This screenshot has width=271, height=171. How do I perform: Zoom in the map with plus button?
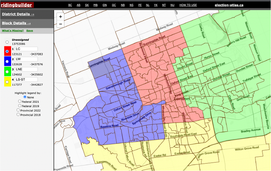coord(61,17)
